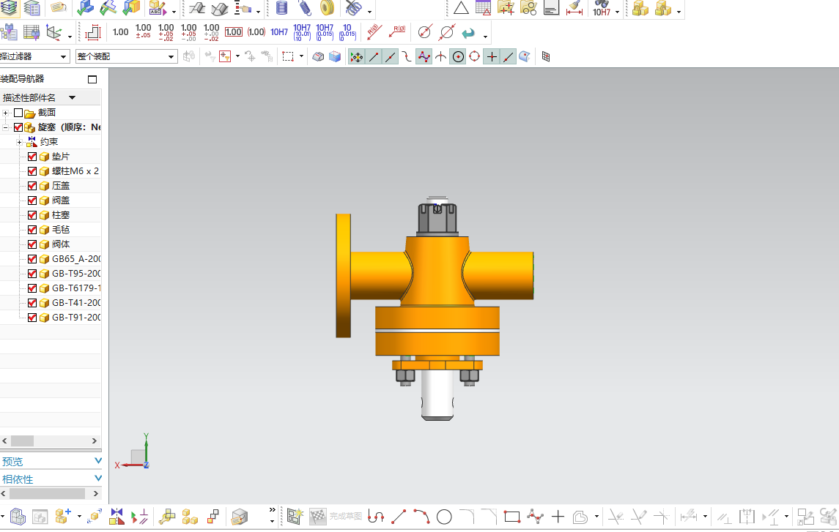Viewport: 839px width, 532px height.
Task: Uncheck the 螺柱M6 component checkbox
Action: click(32, 171)
